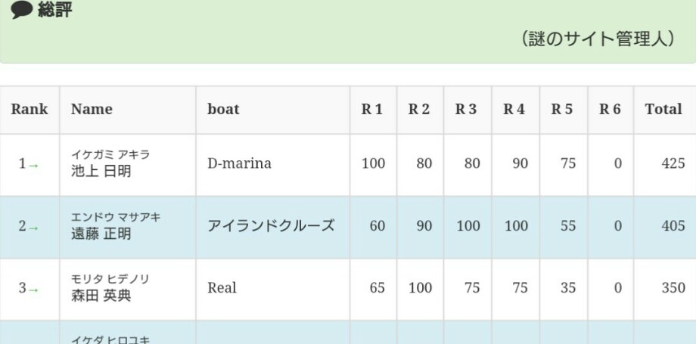Click the R 6 column header
The image size is (696, 344).
pos(611,110)
